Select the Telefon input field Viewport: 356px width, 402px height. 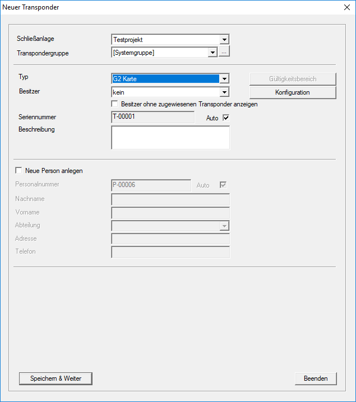[x=170, y=252]
